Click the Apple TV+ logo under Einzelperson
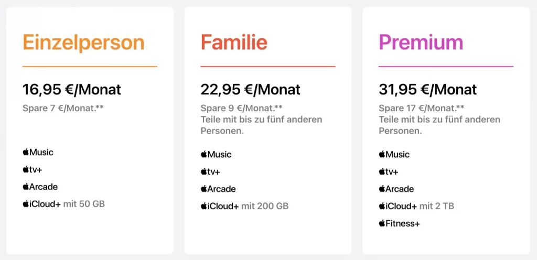 [x=32, y=170]
